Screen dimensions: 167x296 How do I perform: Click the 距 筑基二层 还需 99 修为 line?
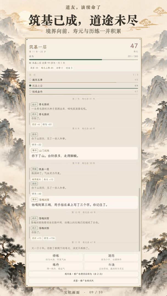pos(47,63)
